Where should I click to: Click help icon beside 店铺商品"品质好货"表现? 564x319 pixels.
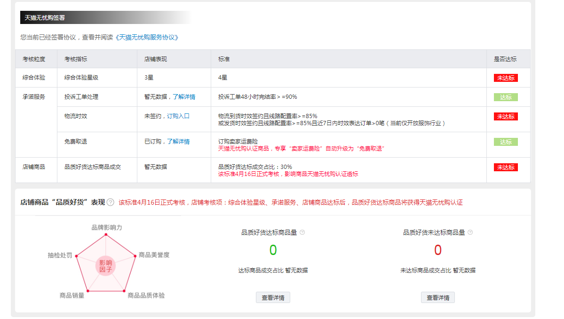click(x=111, y=202)
